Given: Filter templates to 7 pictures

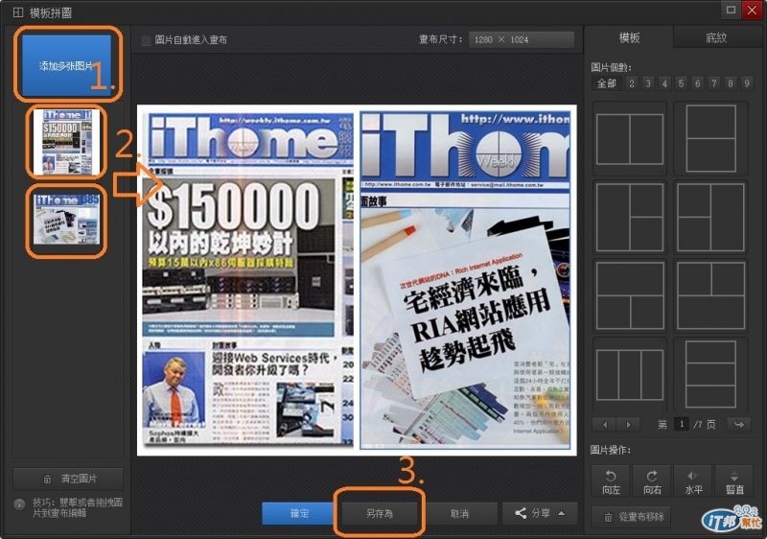Looking at the screenshot, I should [x=714, y=83].
